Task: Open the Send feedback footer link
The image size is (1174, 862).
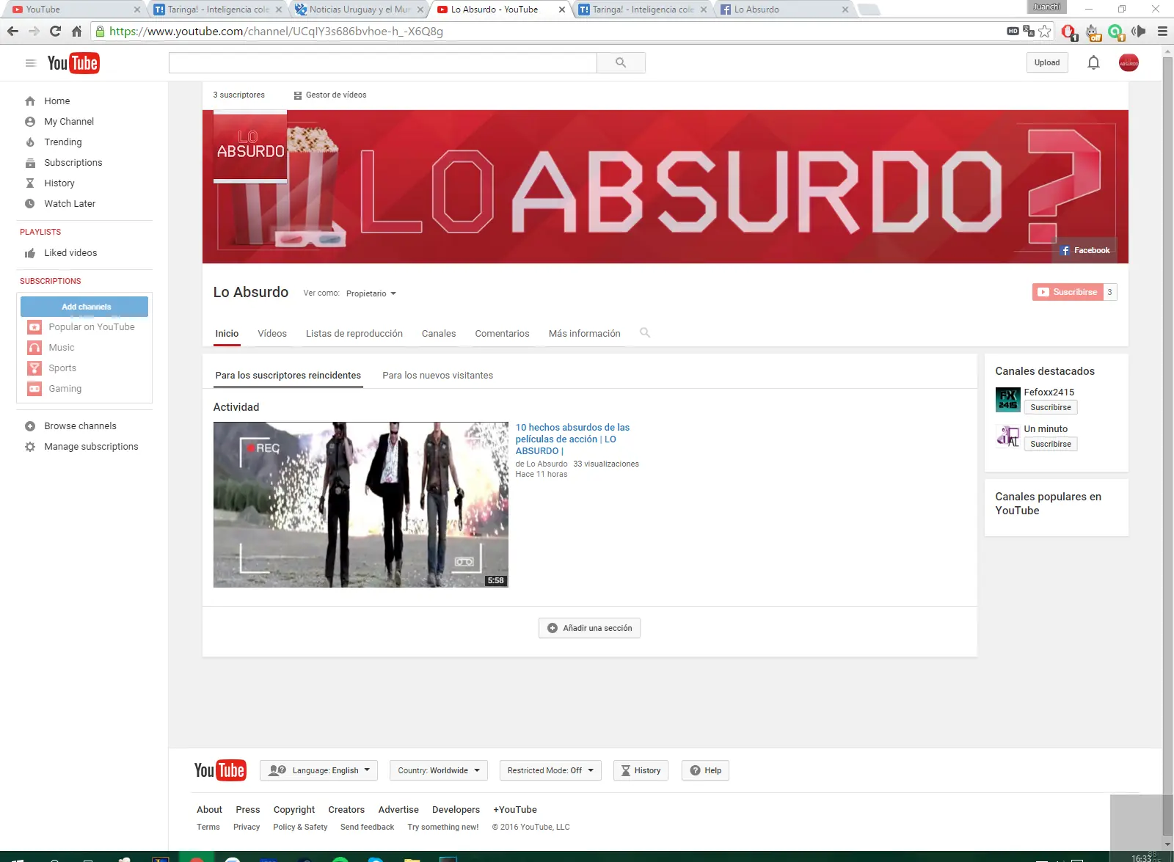Action: coord(367,828)
